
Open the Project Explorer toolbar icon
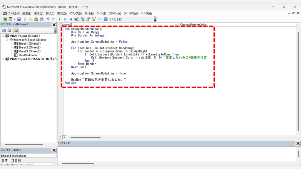coord(83,19)
